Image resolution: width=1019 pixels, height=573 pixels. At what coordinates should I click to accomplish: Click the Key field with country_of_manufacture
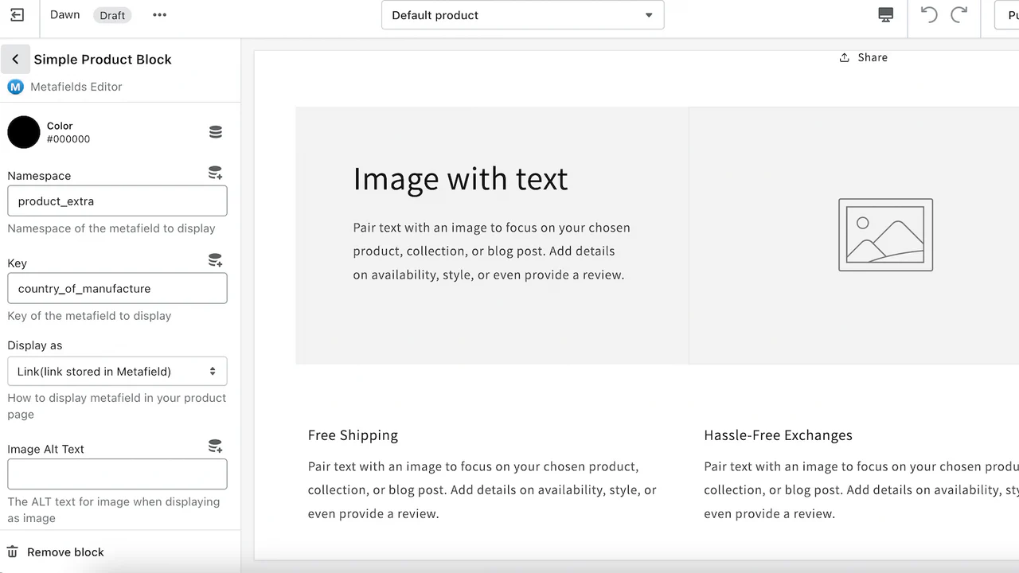pyautogui.click(x=117, y=289)
